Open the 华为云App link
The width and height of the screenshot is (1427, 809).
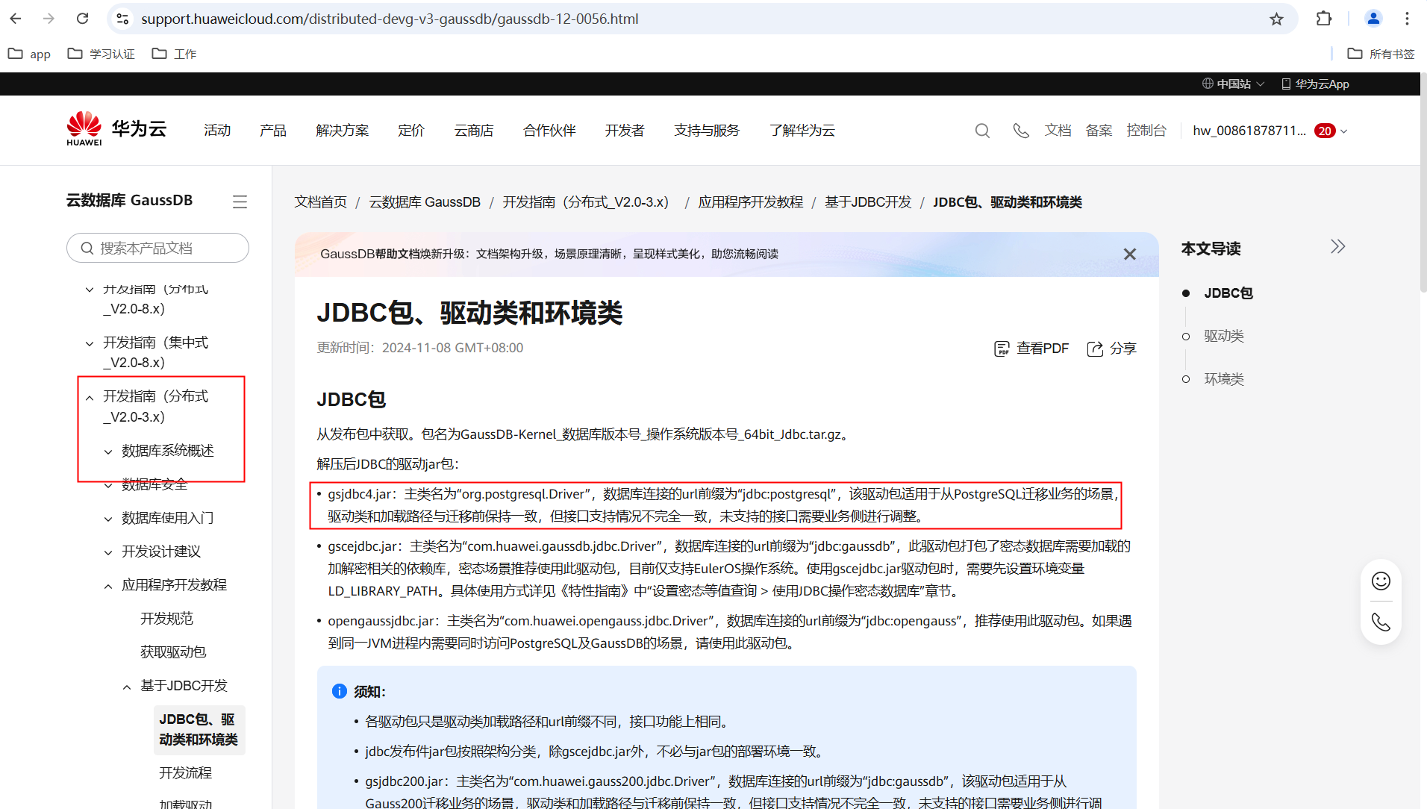pos(1315,84)
